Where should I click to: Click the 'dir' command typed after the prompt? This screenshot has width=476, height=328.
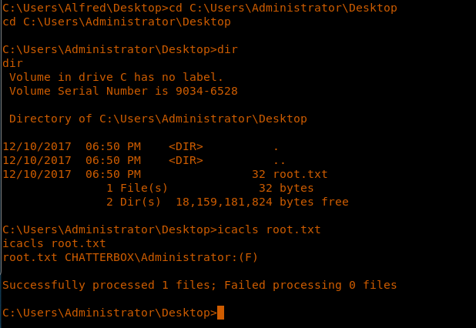coord(229,49)
